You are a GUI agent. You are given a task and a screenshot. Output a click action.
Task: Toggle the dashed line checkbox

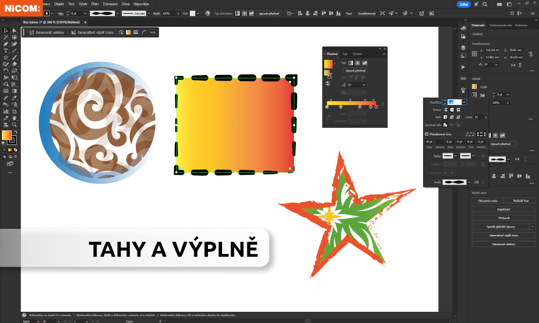pyautogui.click(x=427, y=134)
